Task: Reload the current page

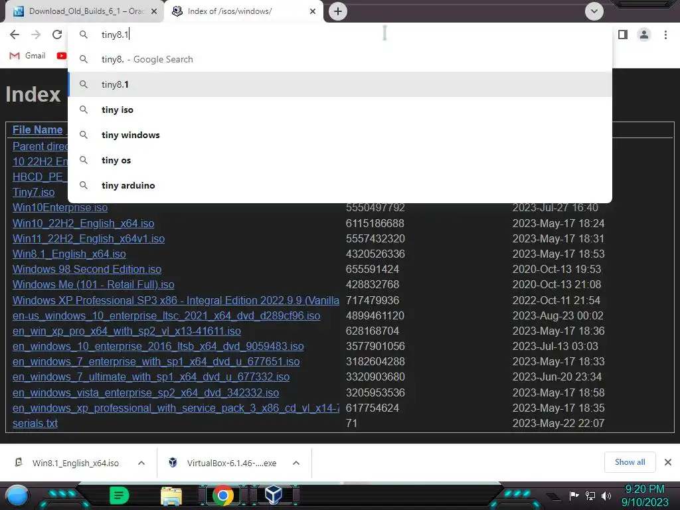Action: [x=57, y=35]
